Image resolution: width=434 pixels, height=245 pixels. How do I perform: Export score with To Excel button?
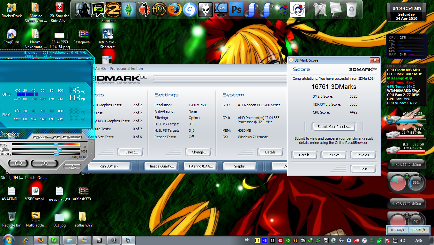click(334, 155)
